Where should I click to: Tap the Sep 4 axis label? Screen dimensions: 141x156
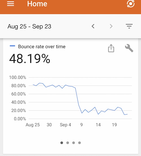coord(65,125)
